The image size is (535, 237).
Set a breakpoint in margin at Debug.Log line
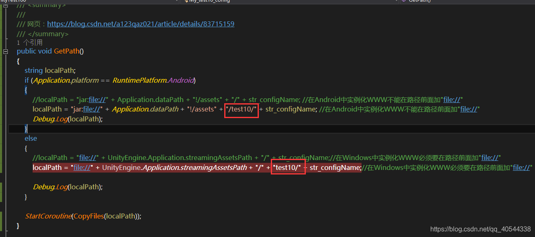(9, 119)
